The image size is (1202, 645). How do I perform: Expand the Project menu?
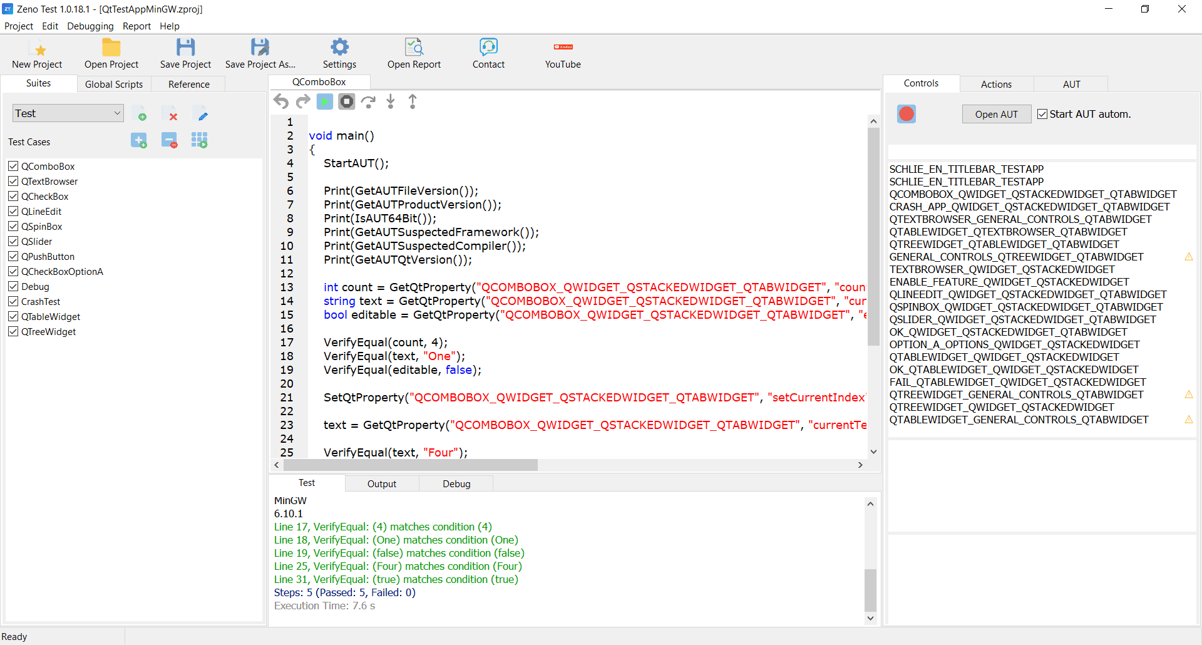(18, 26)
